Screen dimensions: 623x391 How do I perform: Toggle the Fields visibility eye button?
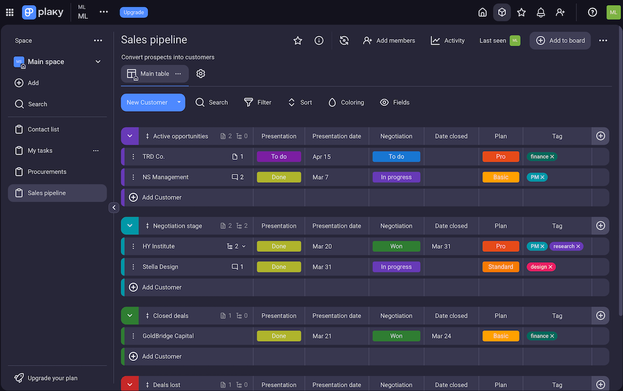[395, 102]
